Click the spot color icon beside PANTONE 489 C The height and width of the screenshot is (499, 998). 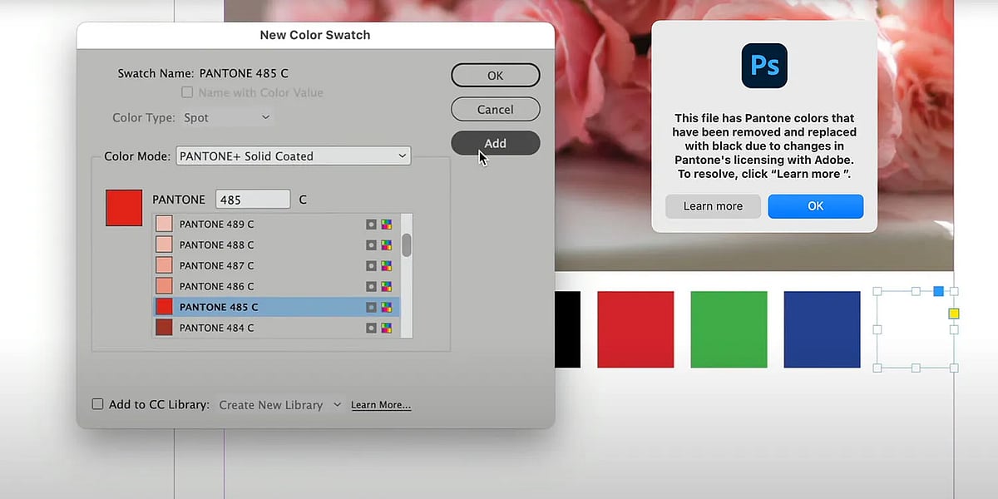[371, 224]
